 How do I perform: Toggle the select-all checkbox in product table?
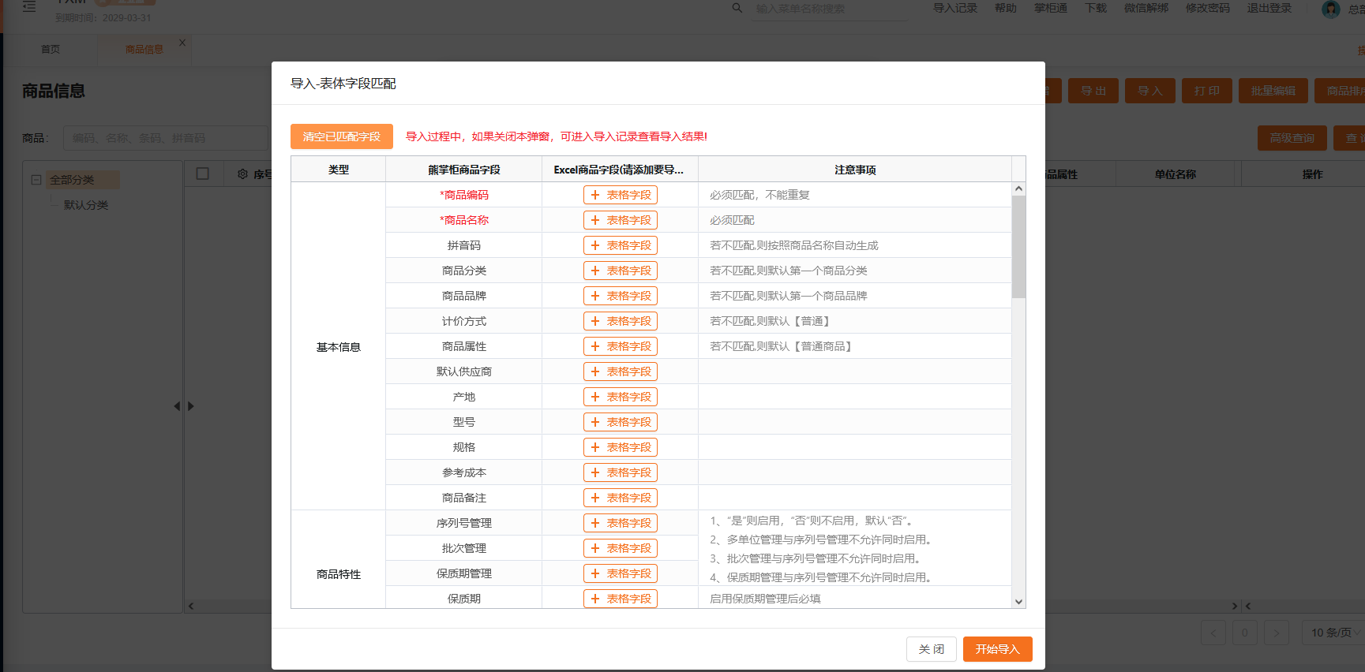[x=203, y=174]
